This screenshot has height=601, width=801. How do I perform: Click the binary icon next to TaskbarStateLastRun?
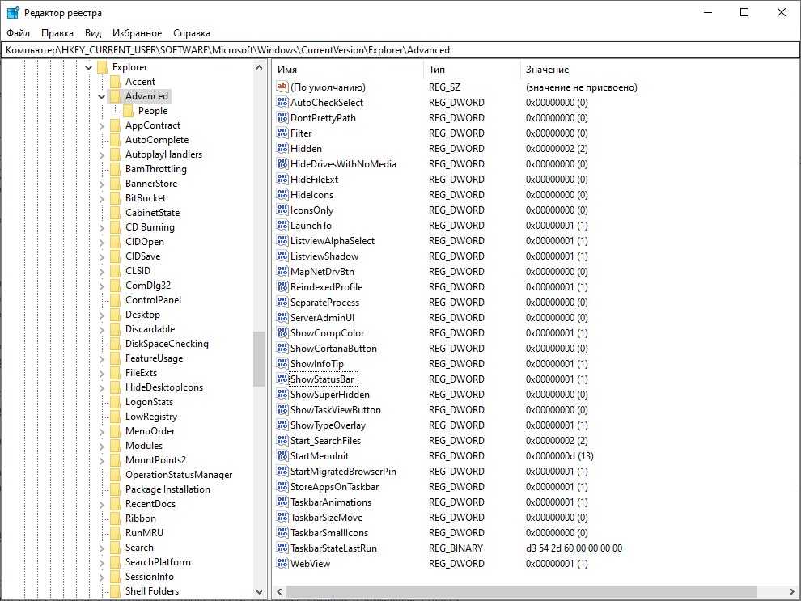click(x=282, y=548)
